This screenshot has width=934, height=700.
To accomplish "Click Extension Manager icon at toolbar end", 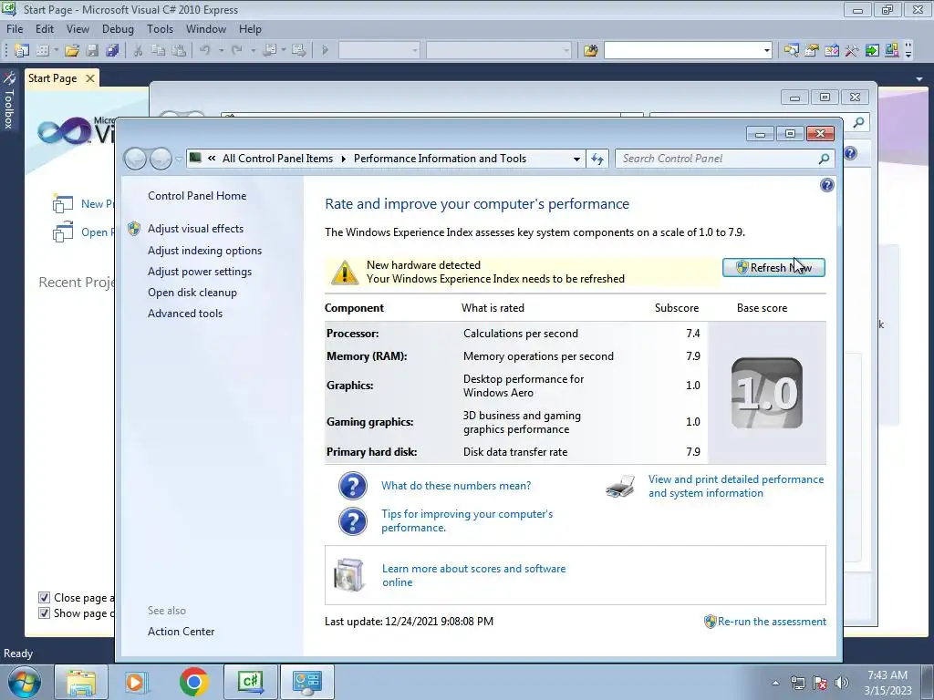I will pos(892,50).
